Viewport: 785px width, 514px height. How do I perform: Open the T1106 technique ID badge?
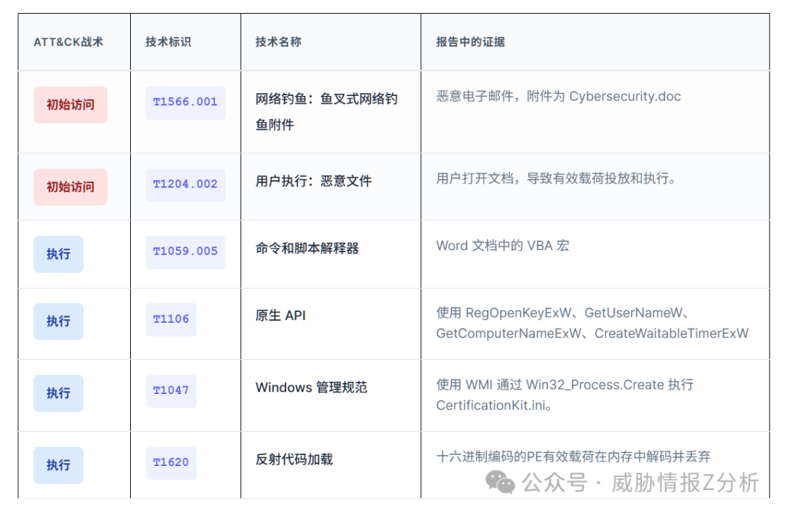(x=172, y=320)
